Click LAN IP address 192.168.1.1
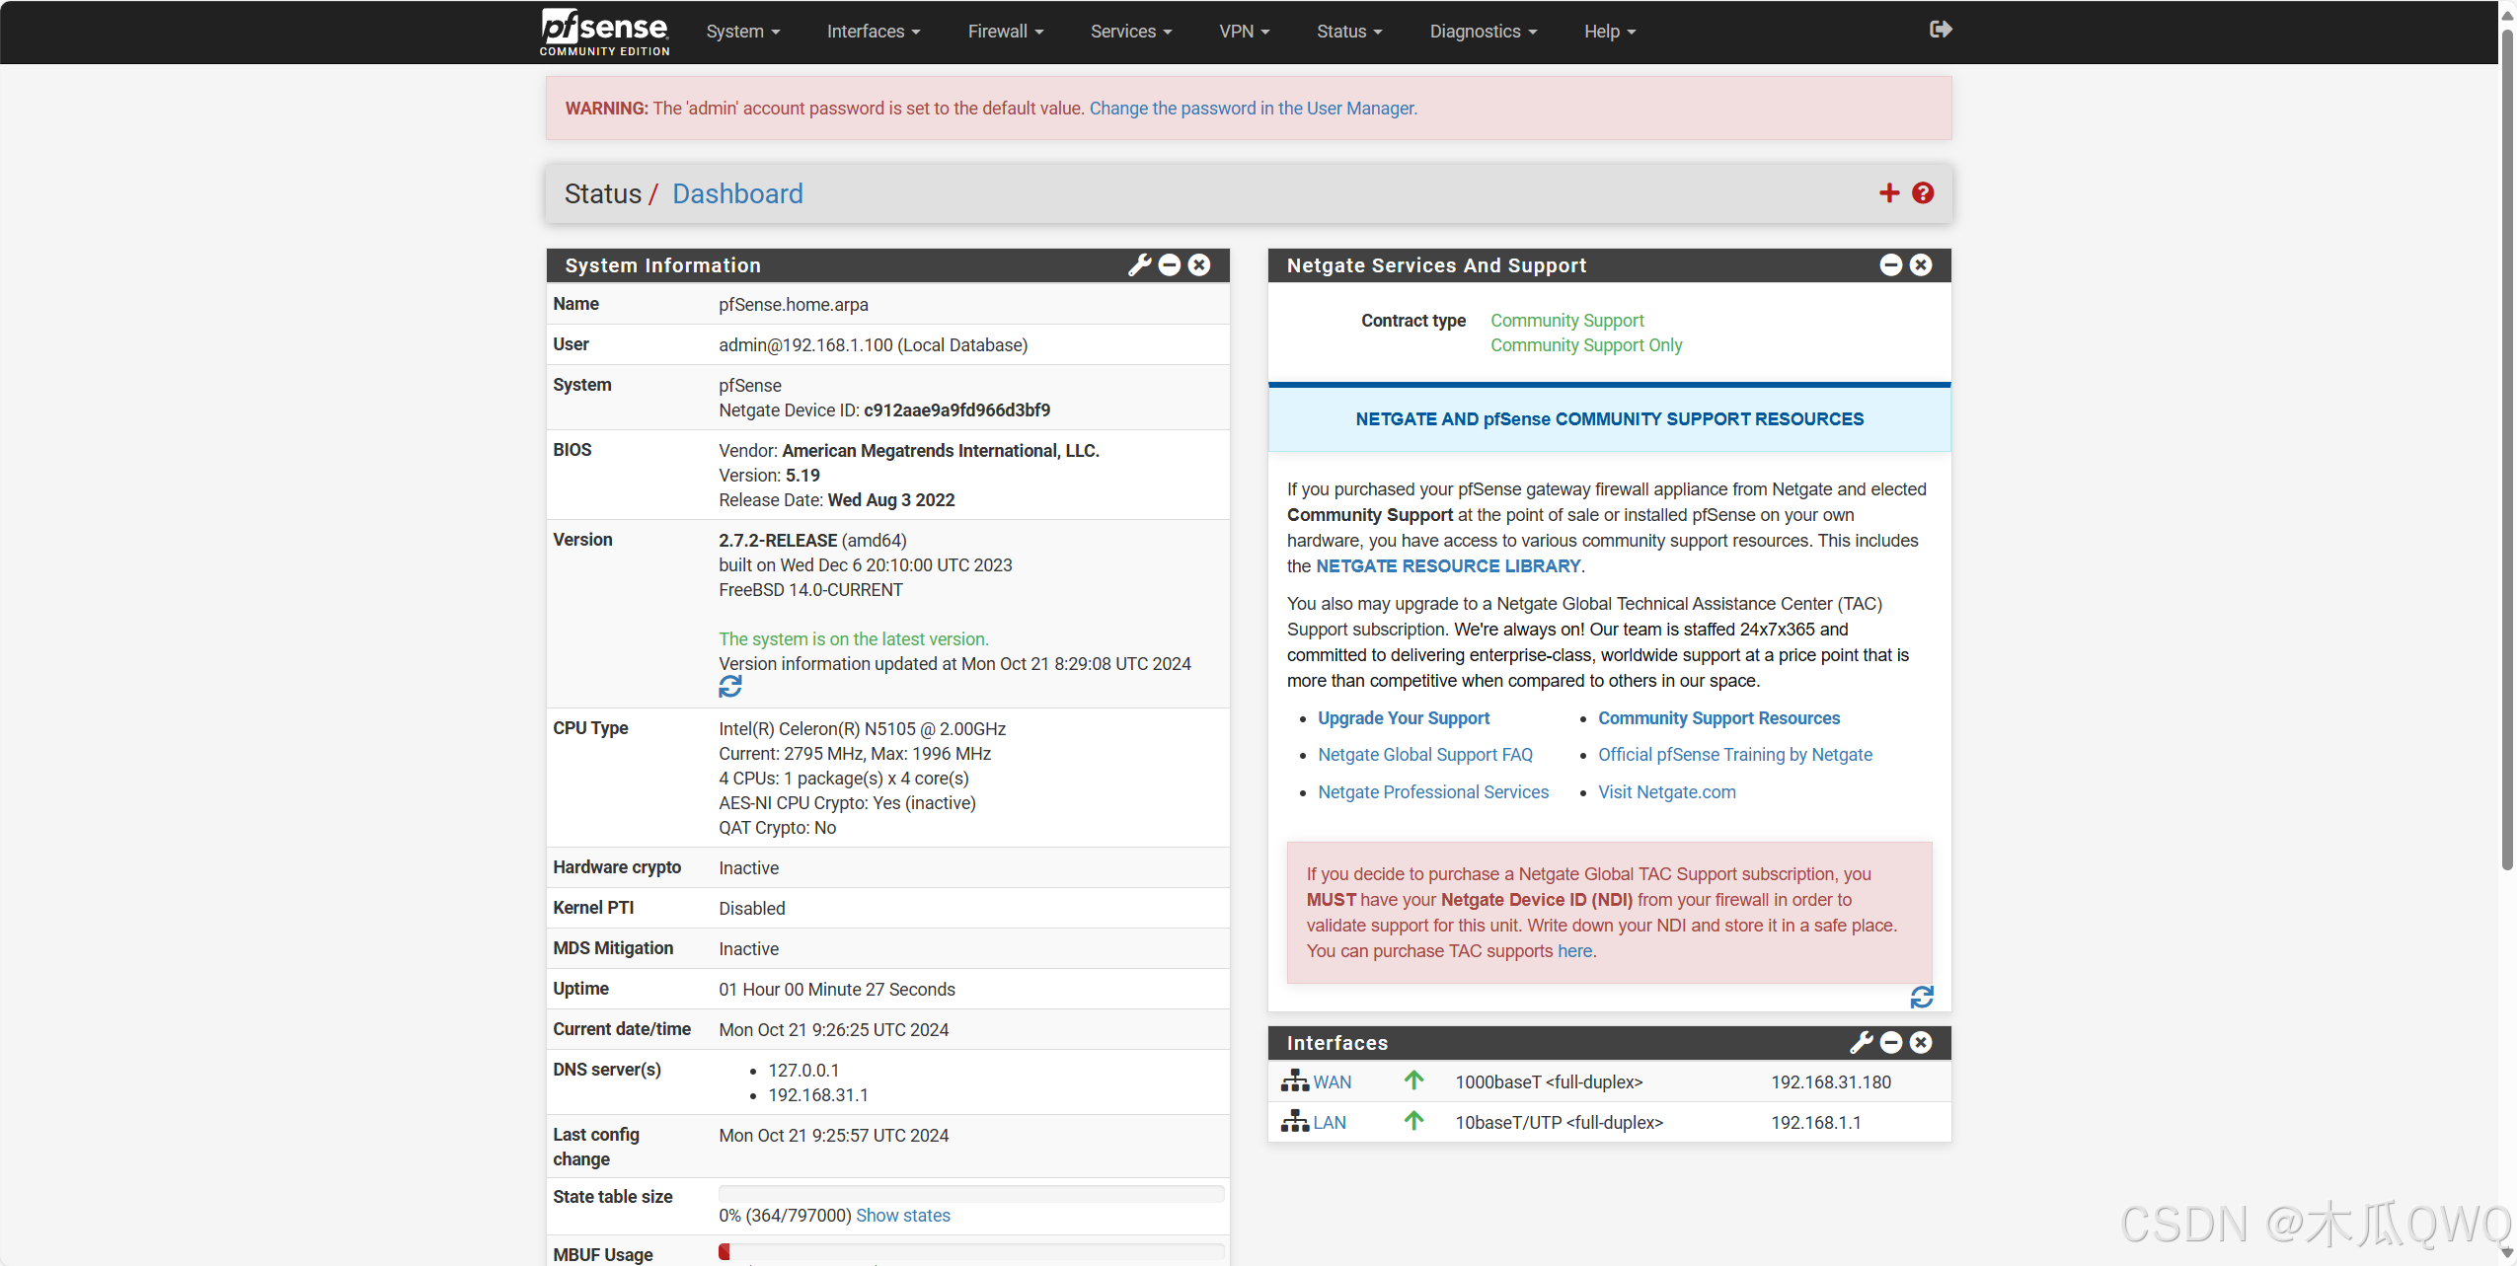2517x1266 pixels. 1816,1123
